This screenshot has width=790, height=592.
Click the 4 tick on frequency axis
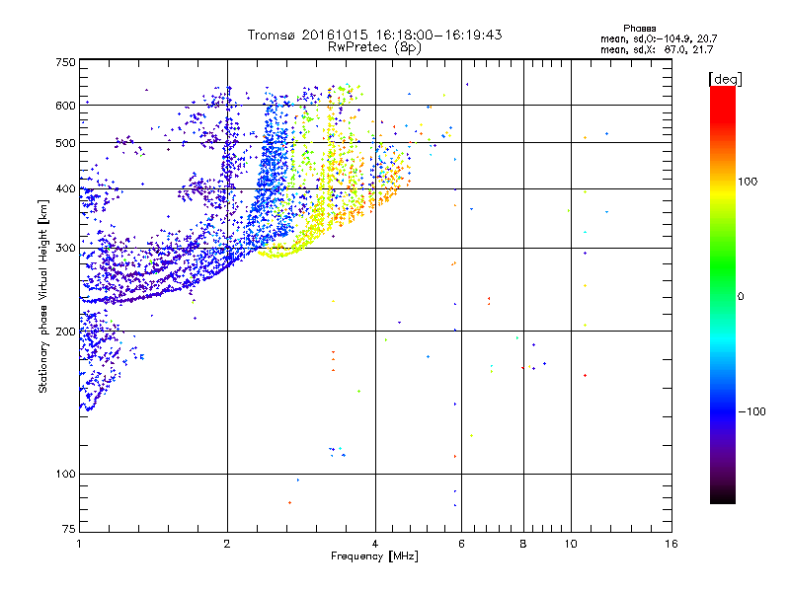[375, 544]
